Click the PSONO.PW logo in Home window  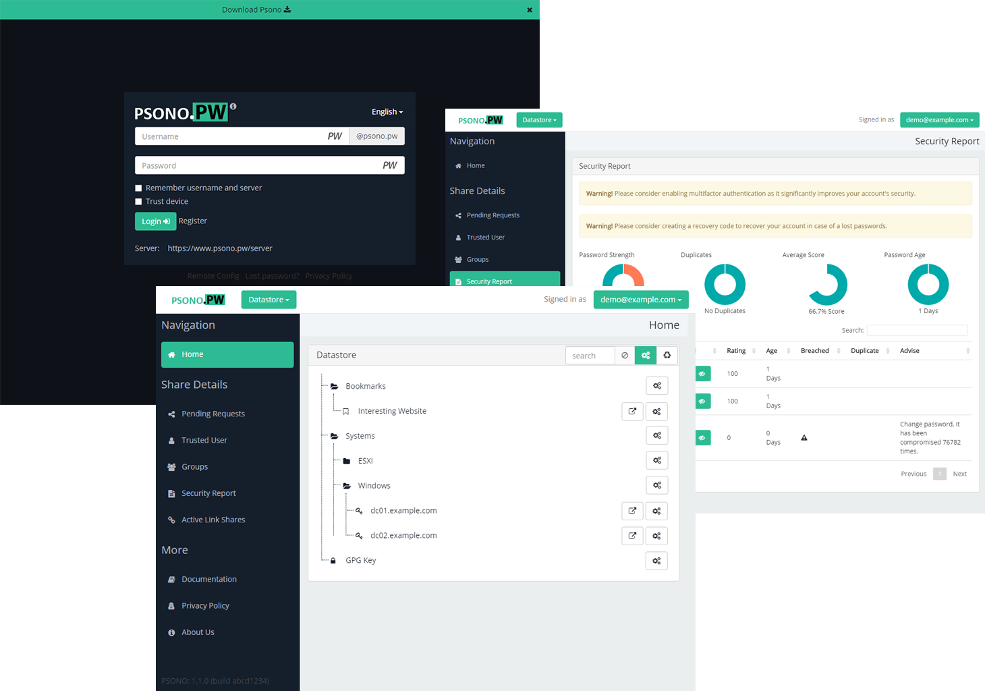[198, 300]
